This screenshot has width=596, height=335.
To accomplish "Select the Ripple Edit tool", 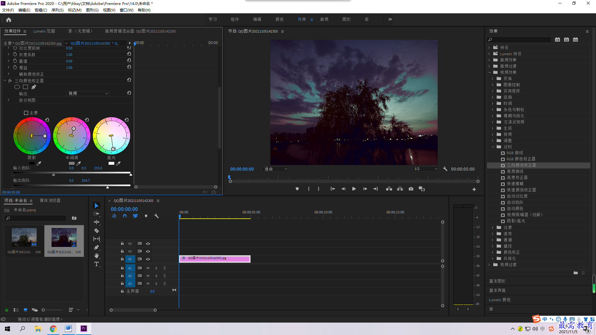I will (x=97, y=222).
